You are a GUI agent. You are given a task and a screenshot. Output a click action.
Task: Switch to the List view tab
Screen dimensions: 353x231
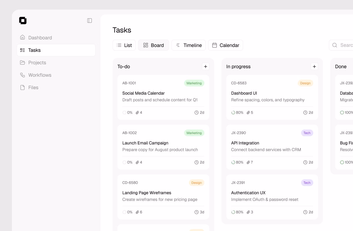click(x=124, y=45)
